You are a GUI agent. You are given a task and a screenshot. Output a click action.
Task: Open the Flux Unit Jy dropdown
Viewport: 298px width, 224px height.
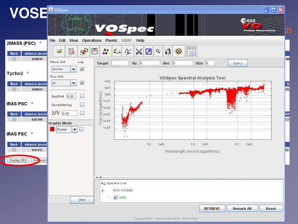[x=73, y=83]
